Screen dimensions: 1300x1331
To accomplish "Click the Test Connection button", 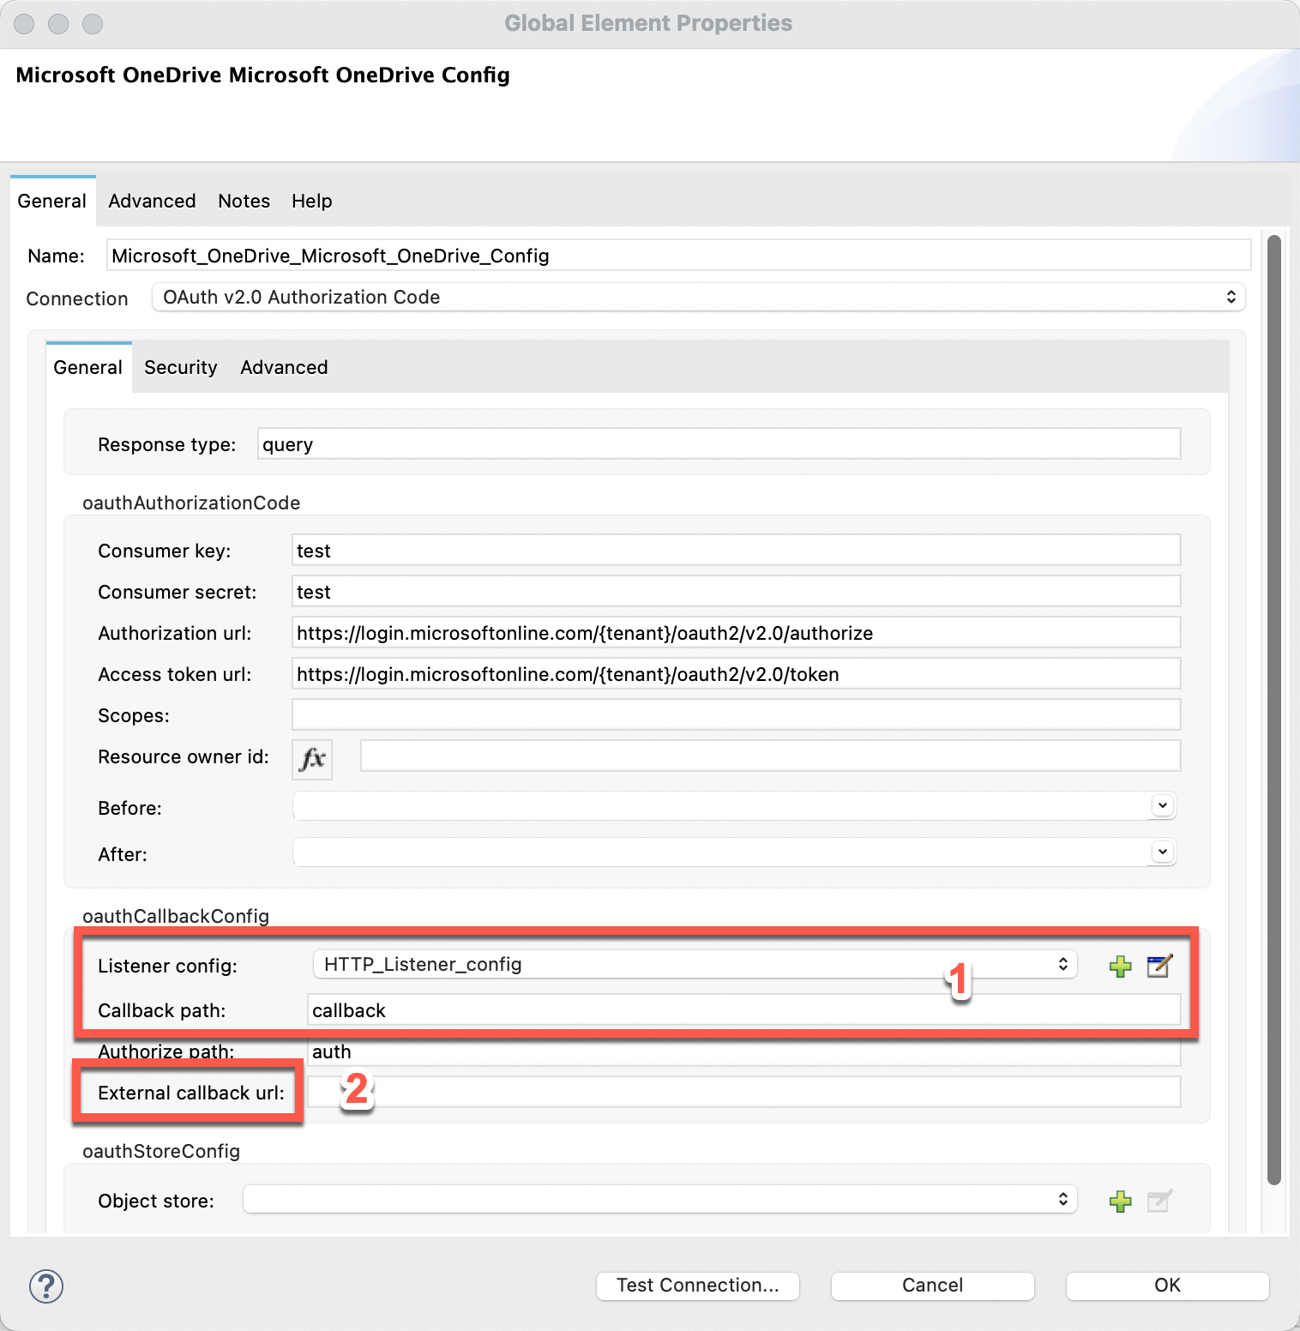I will pyautogui.click(x=696, y=1286).
